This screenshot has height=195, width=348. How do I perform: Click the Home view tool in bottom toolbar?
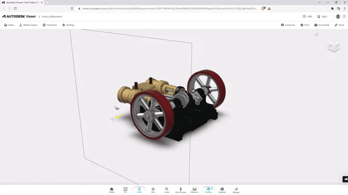(x=111, y=190)
